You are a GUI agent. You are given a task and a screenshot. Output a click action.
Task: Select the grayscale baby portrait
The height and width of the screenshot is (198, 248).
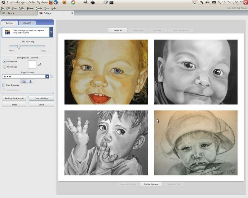(196, 72)
